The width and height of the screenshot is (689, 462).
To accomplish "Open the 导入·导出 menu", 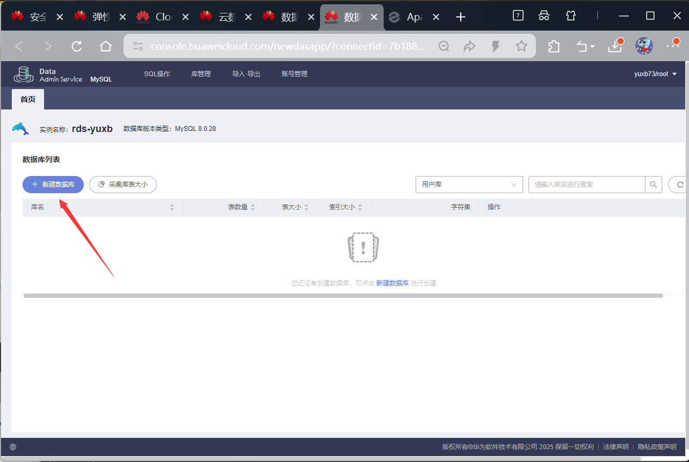I will [246, 74].
